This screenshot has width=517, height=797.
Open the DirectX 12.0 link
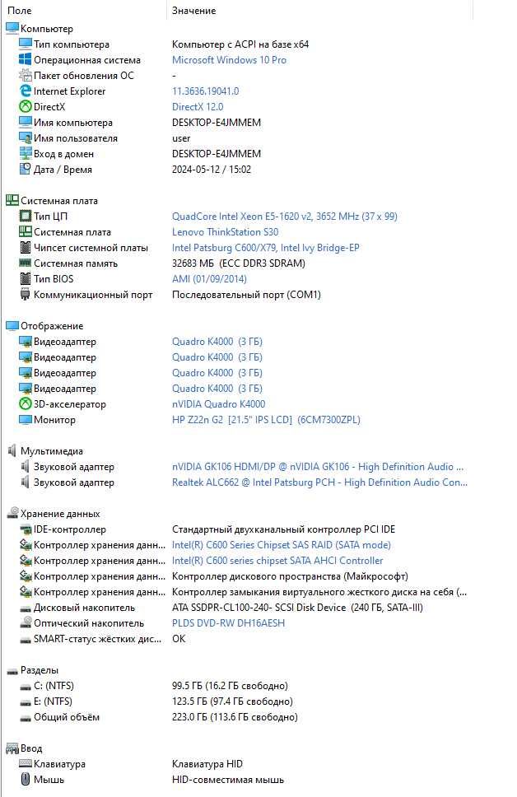[x=198, y=107]
